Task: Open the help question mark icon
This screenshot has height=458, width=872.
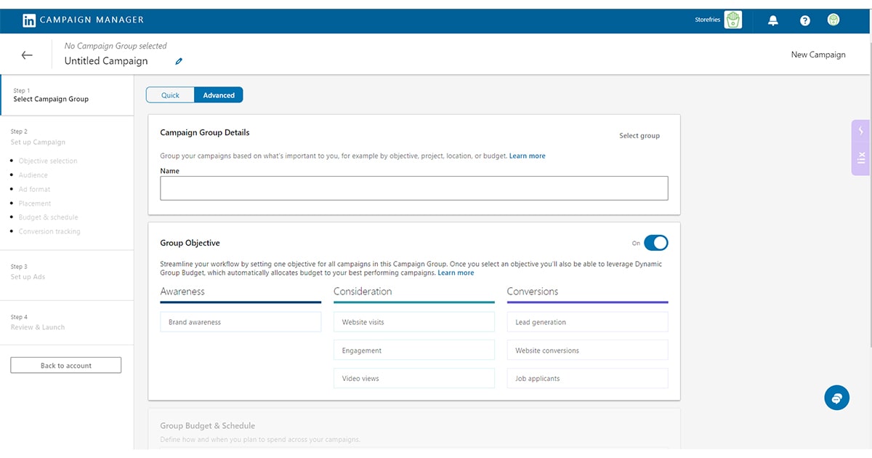Action: click(805, 20)
